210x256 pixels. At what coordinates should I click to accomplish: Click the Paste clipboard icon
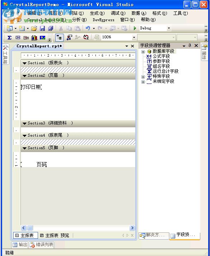tap(77, 28)
